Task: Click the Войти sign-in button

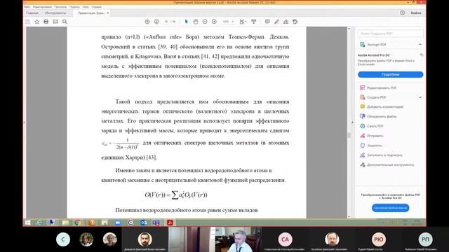Action: [x=416, y=13]
